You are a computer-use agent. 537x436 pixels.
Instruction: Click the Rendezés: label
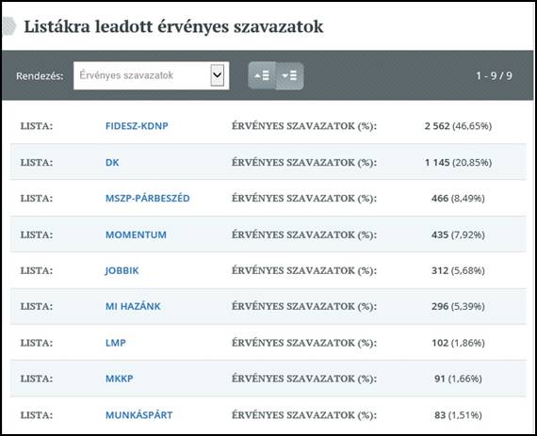click(40, 76)
